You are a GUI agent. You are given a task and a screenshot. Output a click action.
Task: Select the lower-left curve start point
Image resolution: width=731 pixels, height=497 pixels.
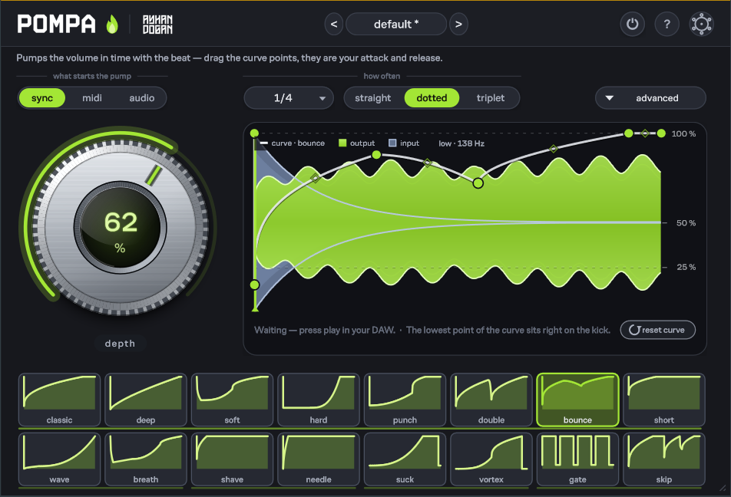[255, 285]
